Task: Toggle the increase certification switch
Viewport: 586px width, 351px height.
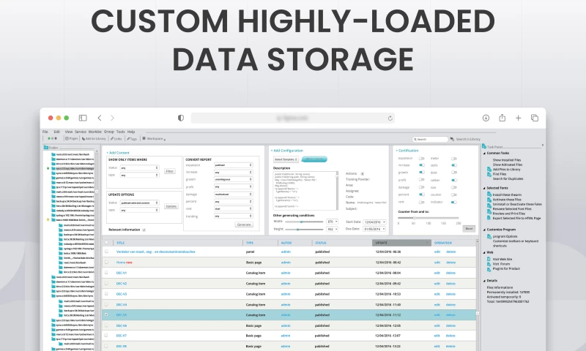Action: coord(422,165)
